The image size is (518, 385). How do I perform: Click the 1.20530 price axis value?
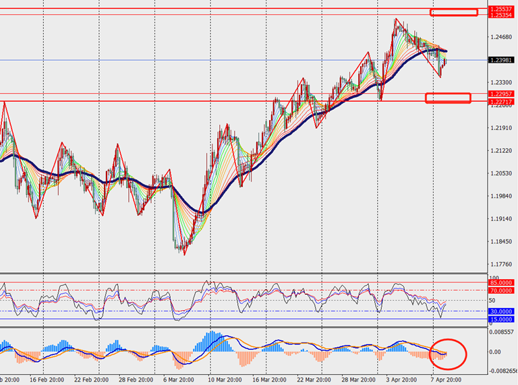click(x=501, y=173)
